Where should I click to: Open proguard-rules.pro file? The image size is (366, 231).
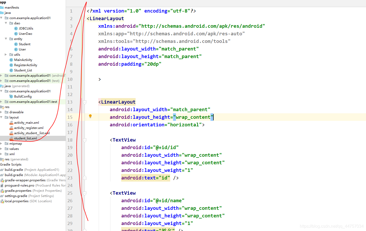coord(35,185)
